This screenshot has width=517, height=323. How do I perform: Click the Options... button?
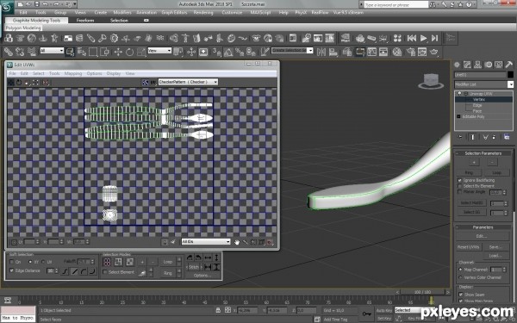pos(202,276)
